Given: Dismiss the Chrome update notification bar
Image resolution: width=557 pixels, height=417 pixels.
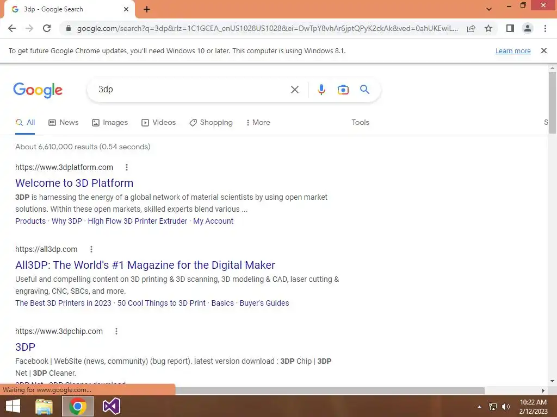Looking at the screenshot, I should tap(544, 50).
